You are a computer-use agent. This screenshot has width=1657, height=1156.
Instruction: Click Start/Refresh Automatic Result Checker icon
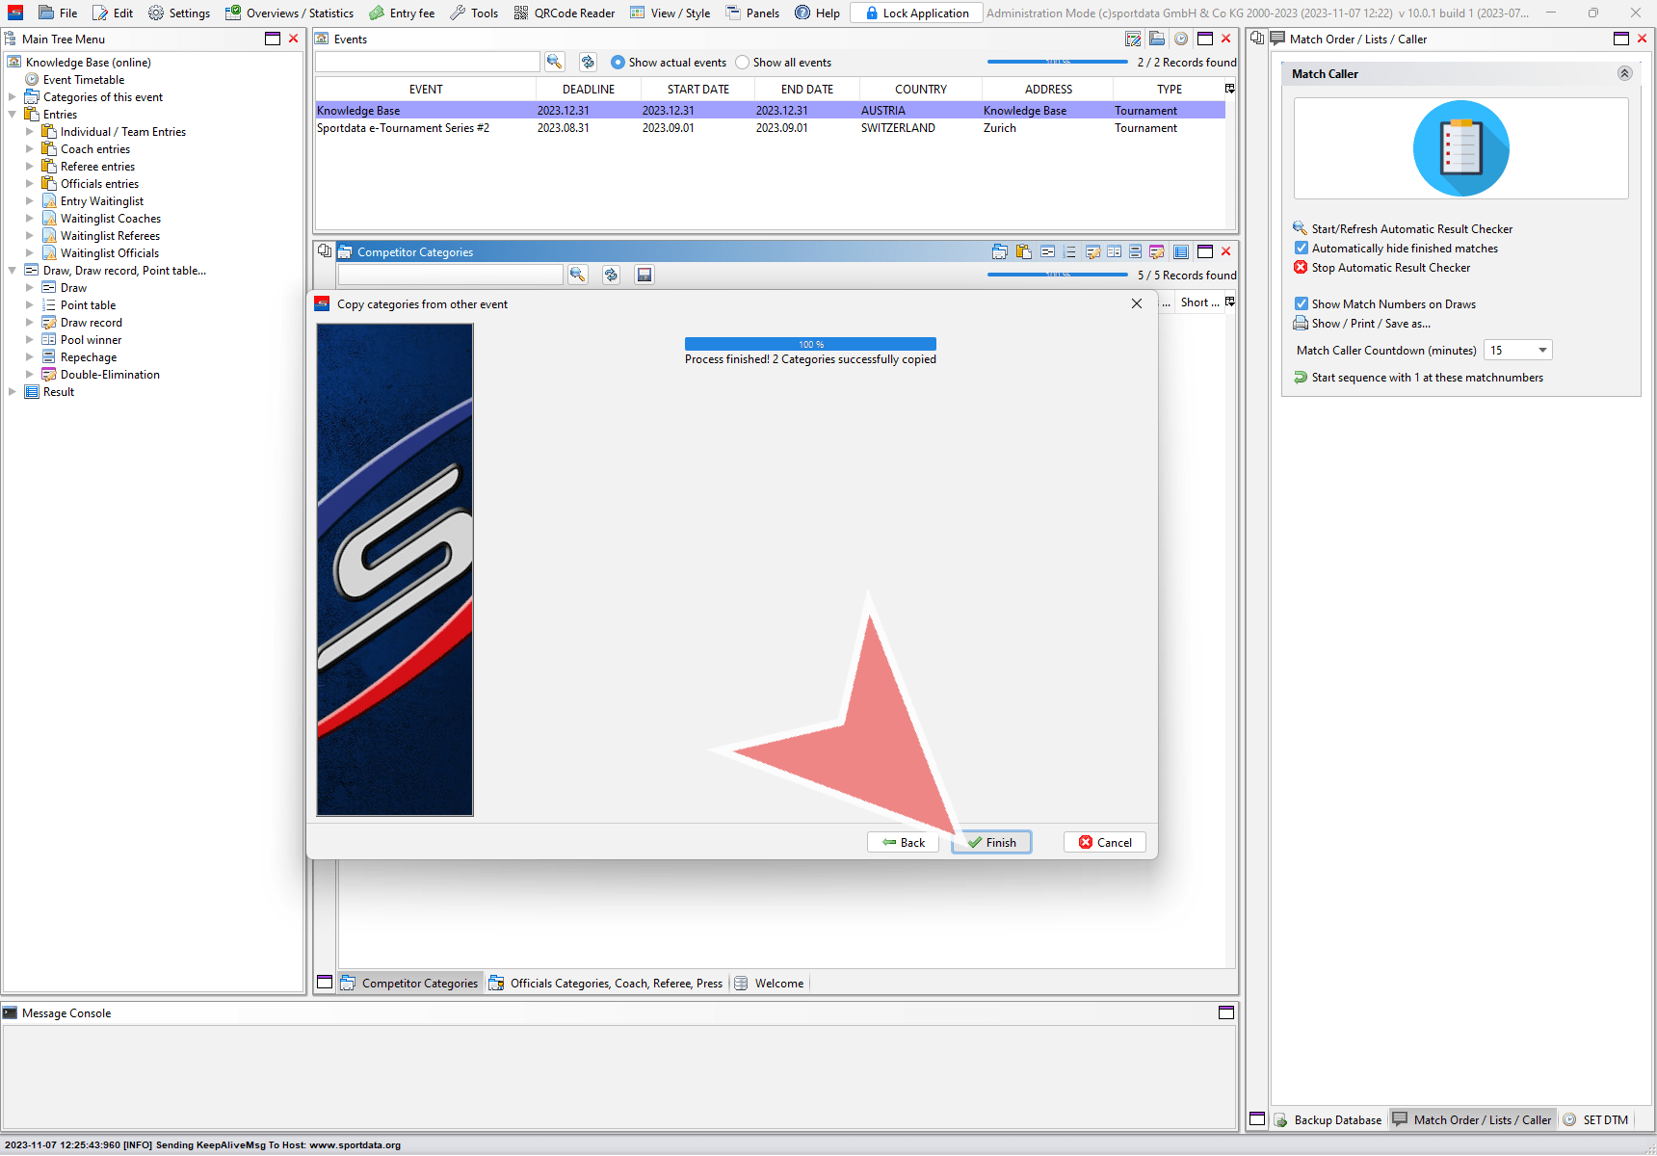coord(1301,228)
